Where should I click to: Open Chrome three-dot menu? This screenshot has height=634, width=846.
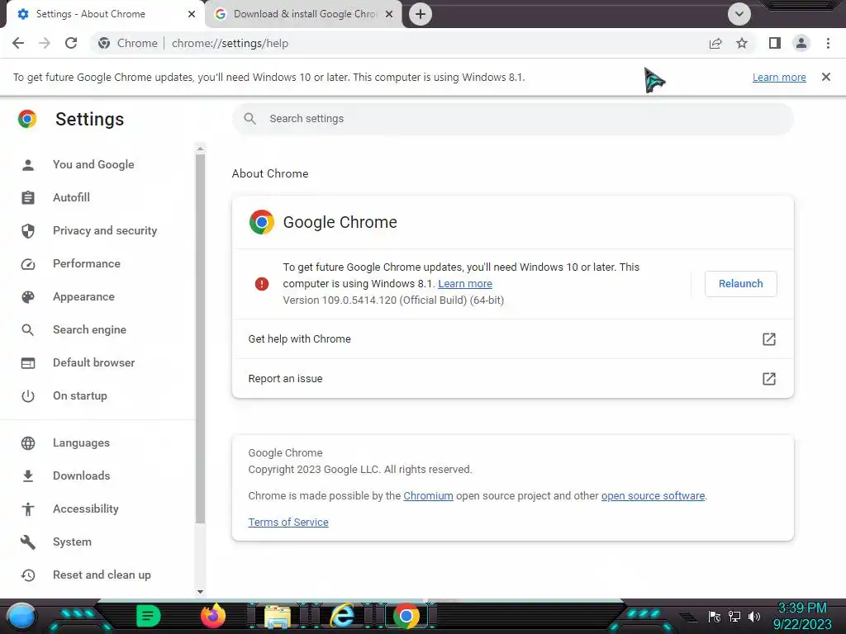coord(828,43)
